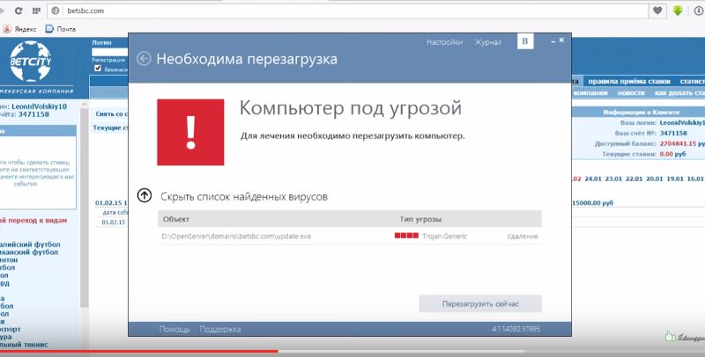
Task: Minimize the antivirus window
Action: [553, 40]
